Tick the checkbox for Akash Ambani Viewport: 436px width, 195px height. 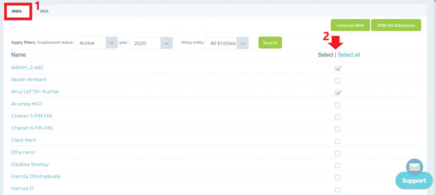coord(338,81)
